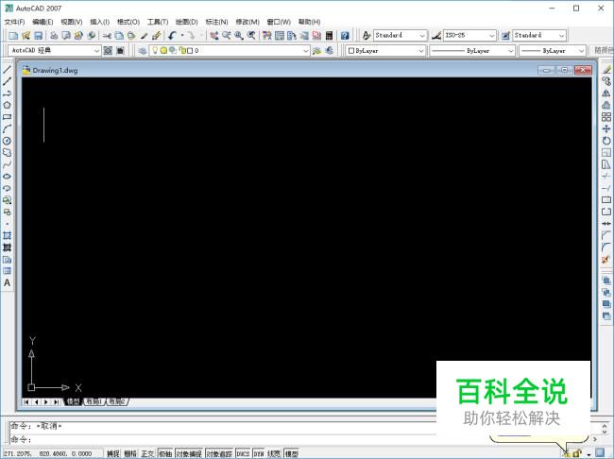The image size is (614, 459).
Task: Click the Open file icon
Action: pos(26,36)
